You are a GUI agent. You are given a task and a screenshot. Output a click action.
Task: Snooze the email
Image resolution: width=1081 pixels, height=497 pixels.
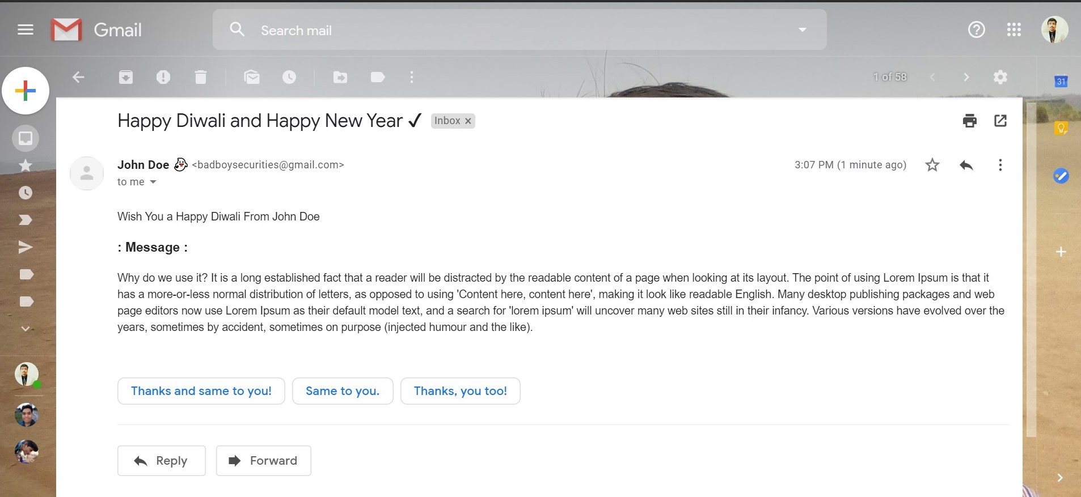pyautogui.click(x=289, y=77)
